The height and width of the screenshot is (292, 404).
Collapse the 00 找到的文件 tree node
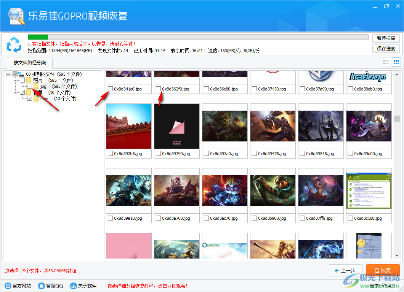click(x=8, y=74)
